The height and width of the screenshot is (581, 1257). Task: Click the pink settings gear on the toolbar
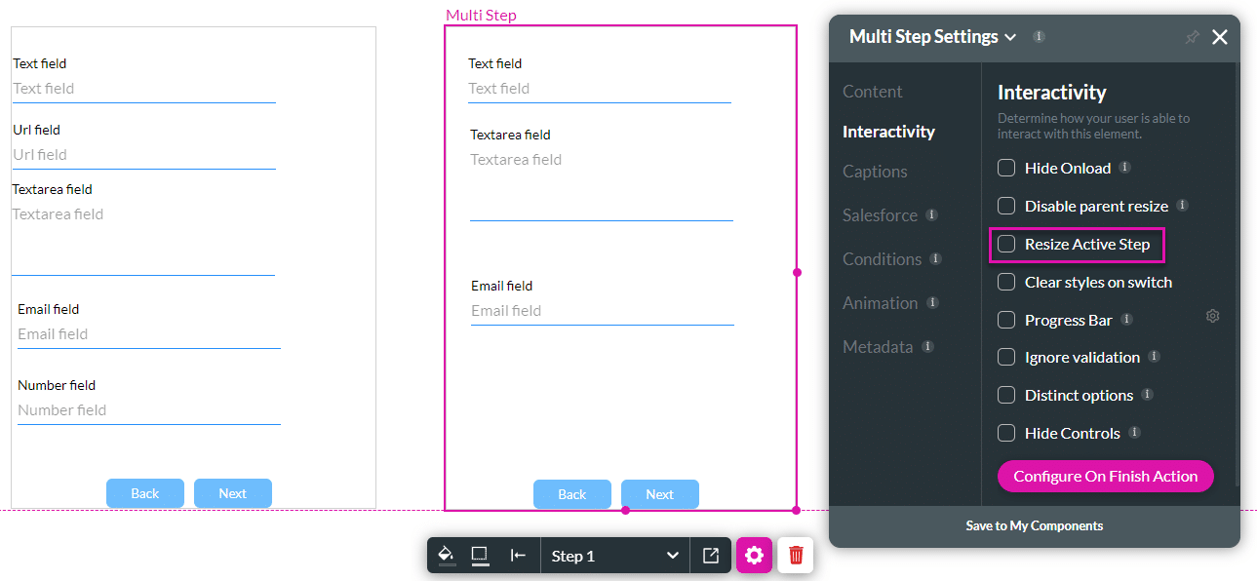point(754,555)
